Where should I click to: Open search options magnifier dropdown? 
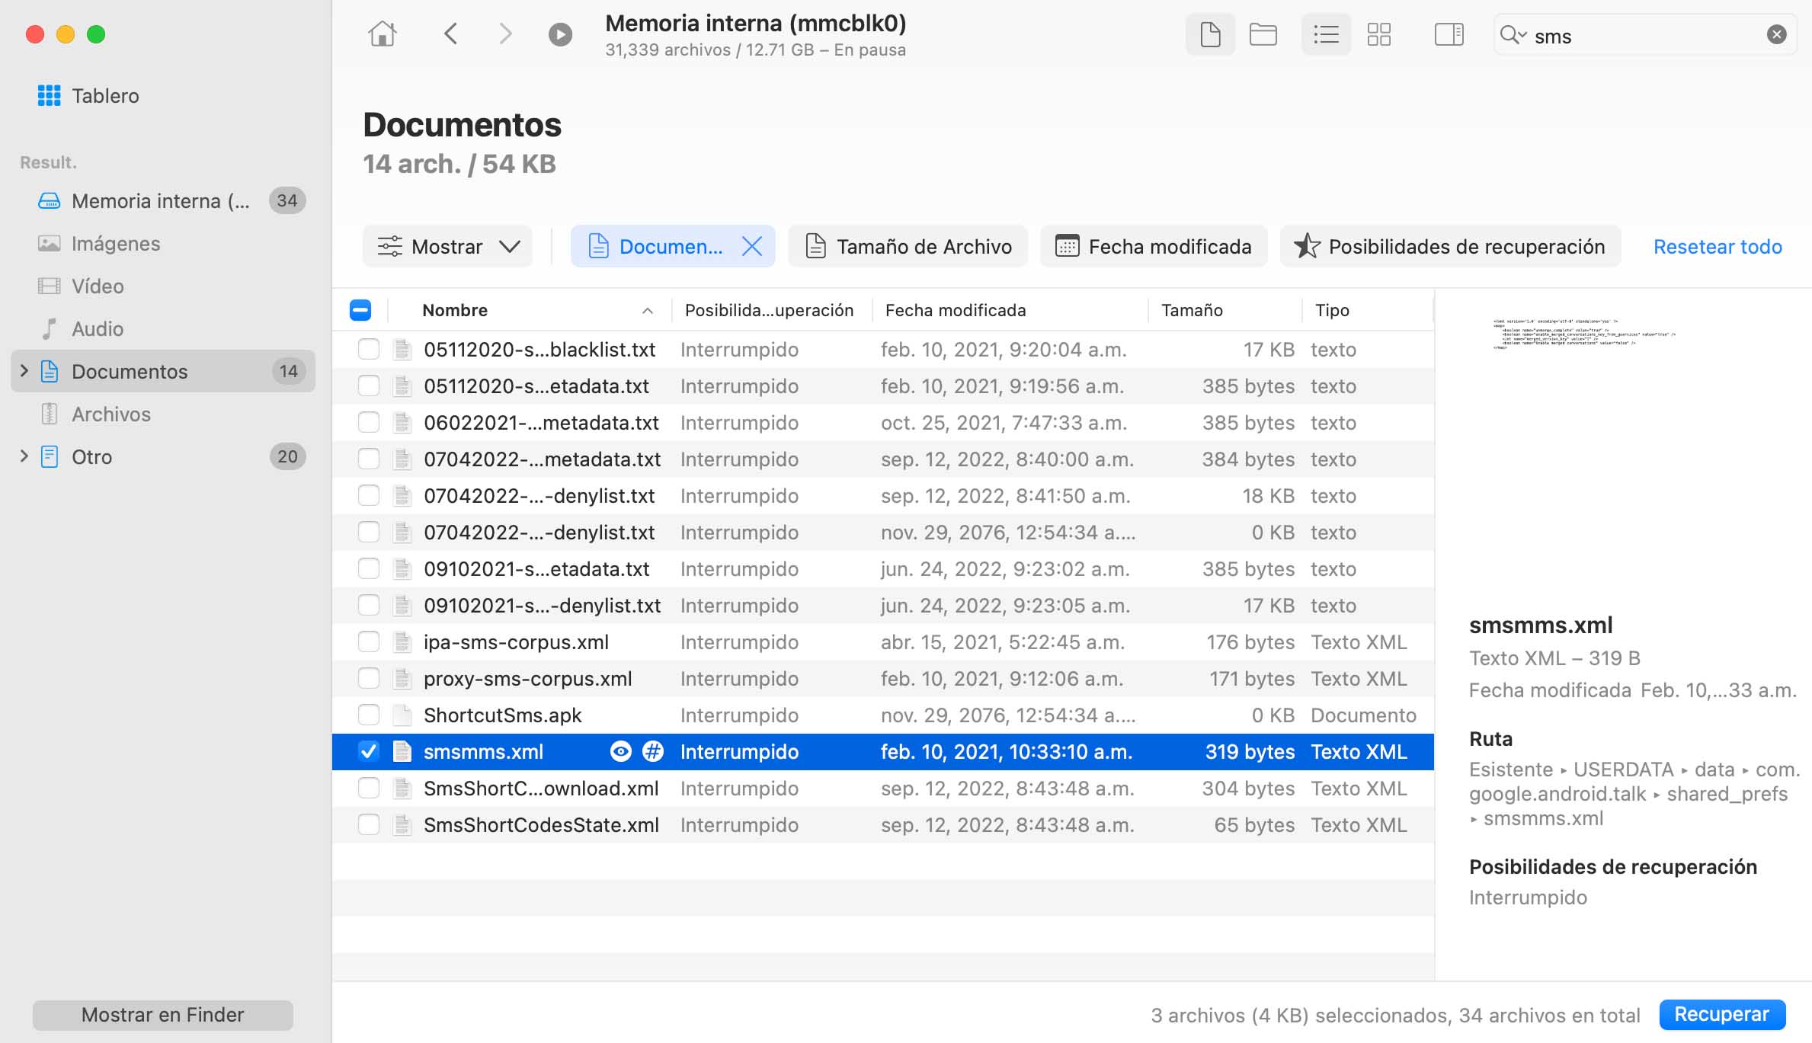(1513, 35)
